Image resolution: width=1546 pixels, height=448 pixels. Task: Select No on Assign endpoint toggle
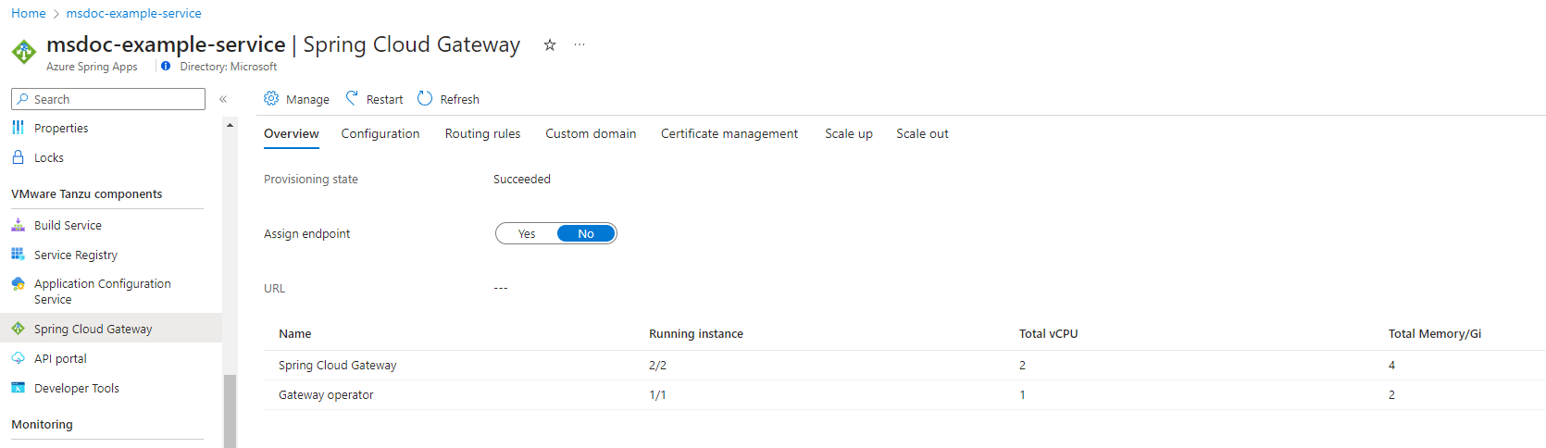pyautogui.click(x=586, y=234)
